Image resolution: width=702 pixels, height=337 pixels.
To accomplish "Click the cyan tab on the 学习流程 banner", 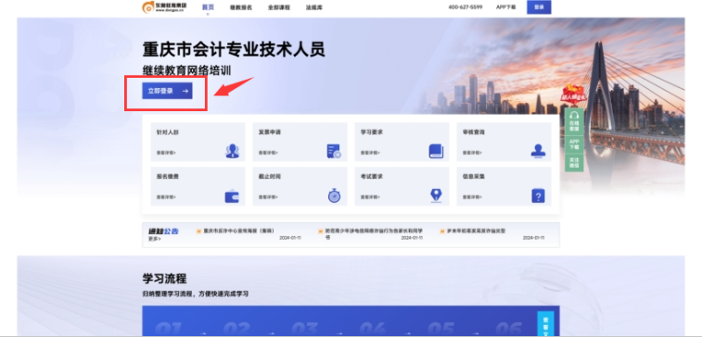I will (545, 324).
